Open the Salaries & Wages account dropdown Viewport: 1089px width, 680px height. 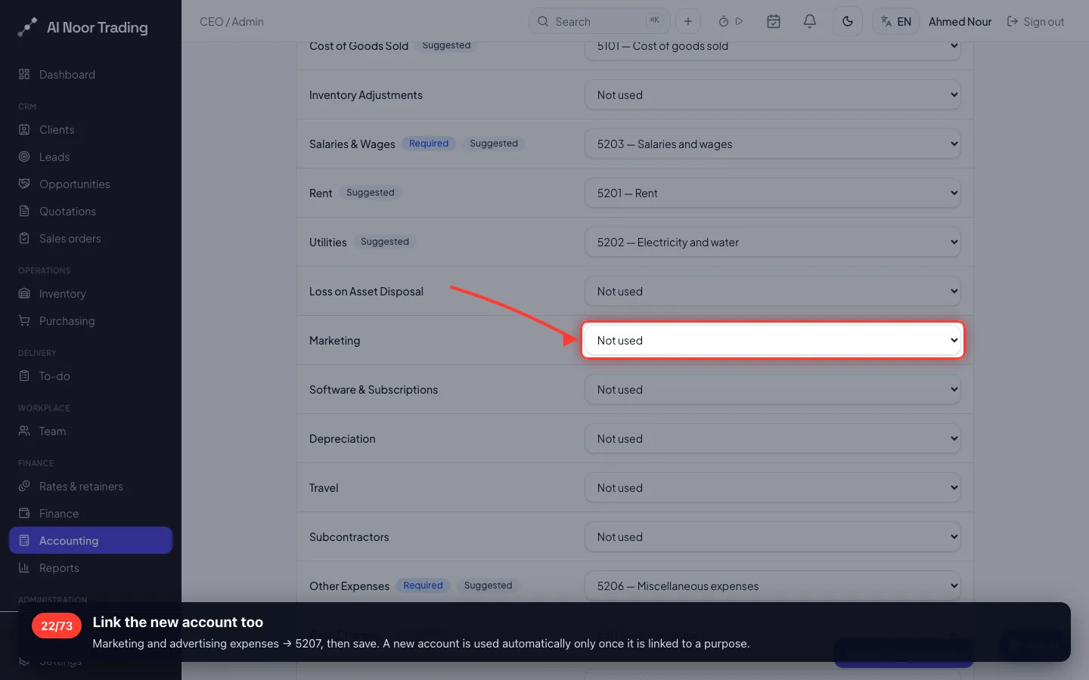point(773,144)
